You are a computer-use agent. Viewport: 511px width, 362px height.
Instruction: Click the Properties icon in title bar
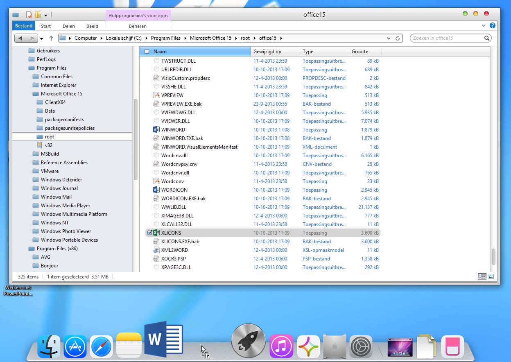[x=29, y=15]
